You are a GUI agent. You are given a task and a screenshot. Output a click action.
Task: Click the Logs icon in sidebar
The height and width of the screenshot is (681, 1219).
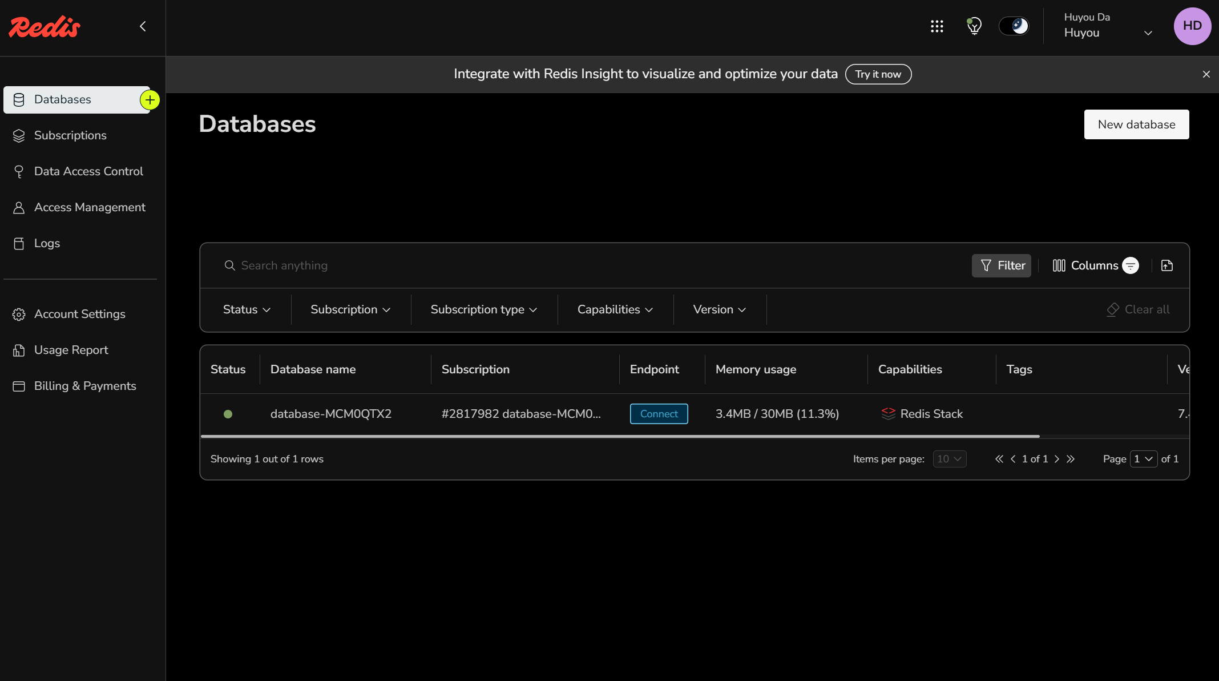pyautogui.click(x=19, y=244)
